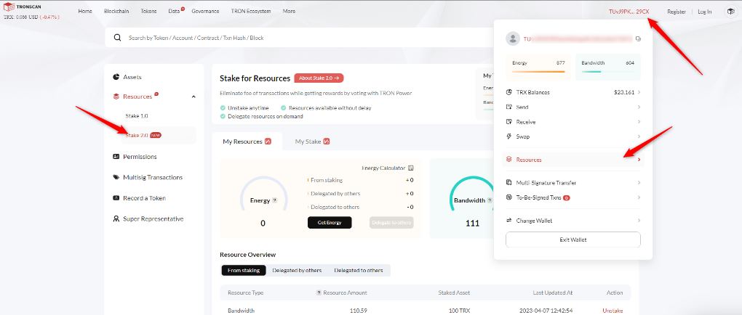Click the Bandwidth help question mark

[x=490, y=200]
